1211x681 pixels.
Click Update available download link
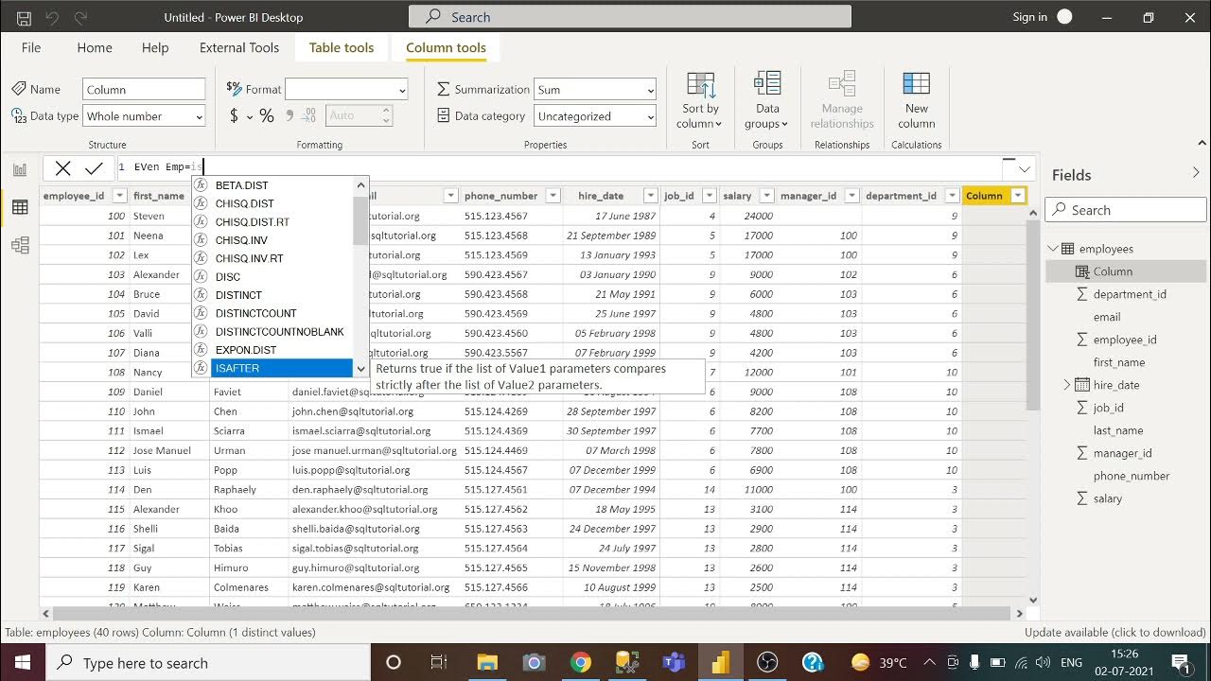tap(1114, 633)
